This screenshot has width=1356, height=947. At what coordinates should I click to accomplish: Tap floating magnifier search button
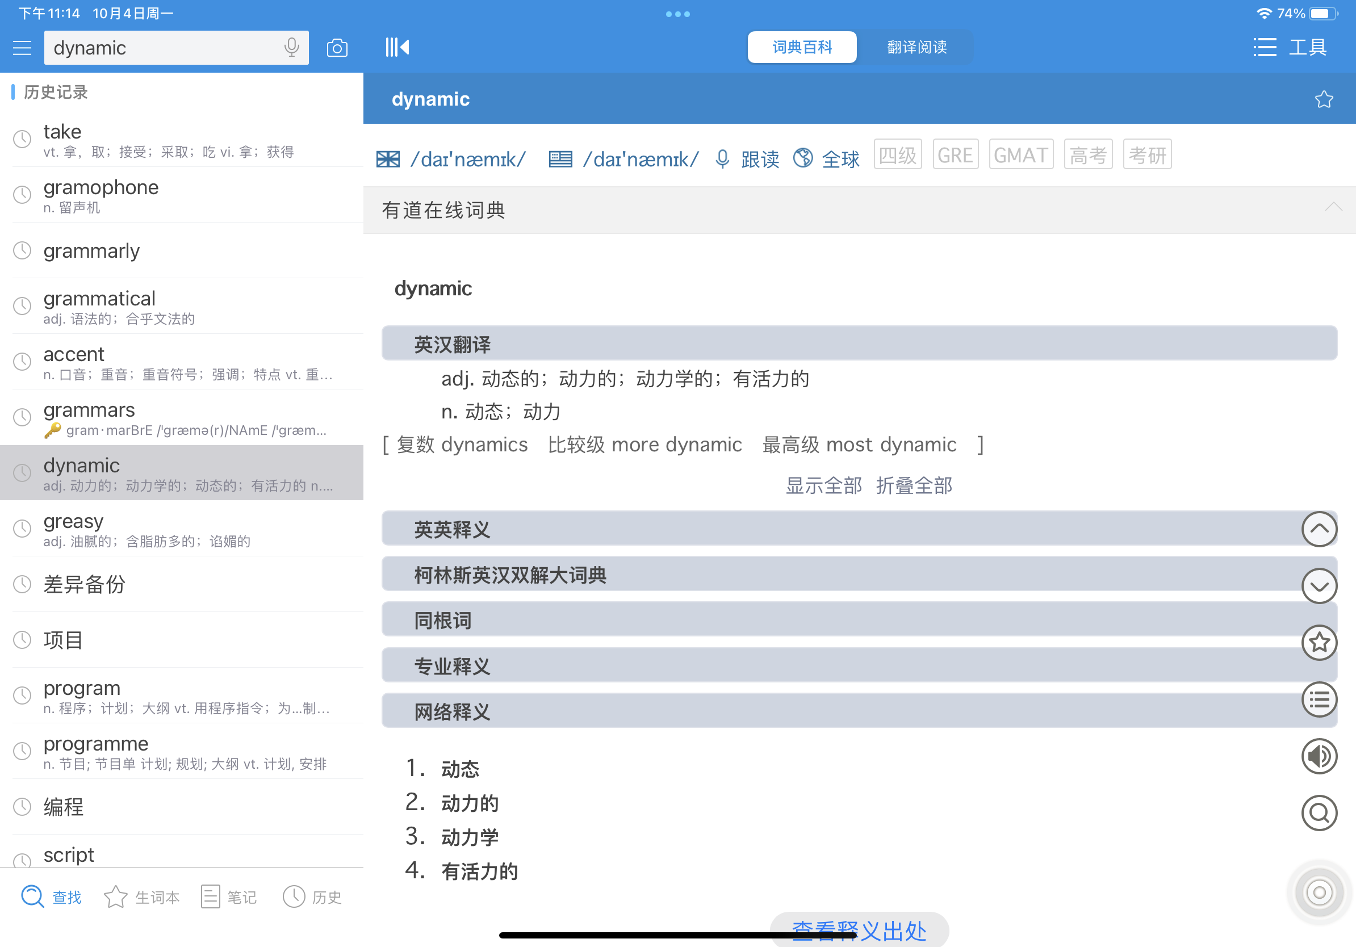(1319, 813)
